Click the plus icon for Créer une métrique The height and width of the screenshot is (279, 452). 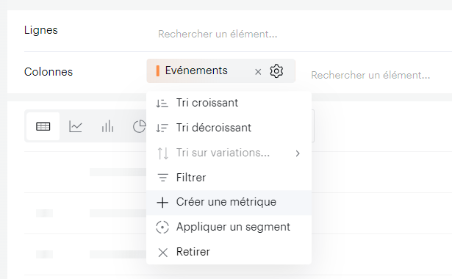(162, 203)
